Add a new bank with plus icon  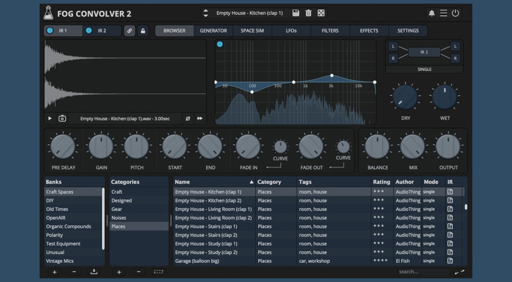pos(55,272)
